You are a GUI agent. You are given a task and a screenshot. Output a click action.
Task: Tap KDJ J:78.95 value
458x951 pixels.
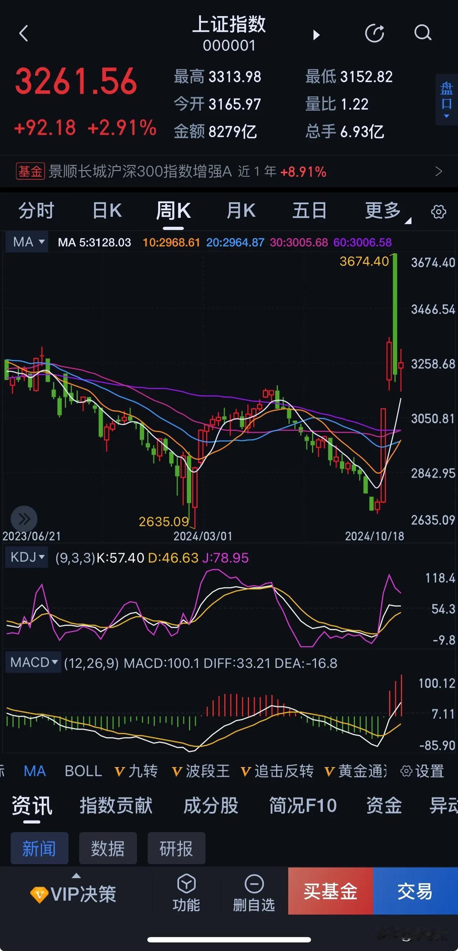pyautogui.click(x=225, y=558)
